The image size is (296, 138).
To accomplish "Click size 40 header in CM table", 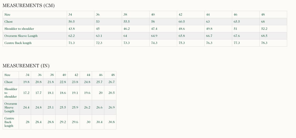I will [153, 14].
